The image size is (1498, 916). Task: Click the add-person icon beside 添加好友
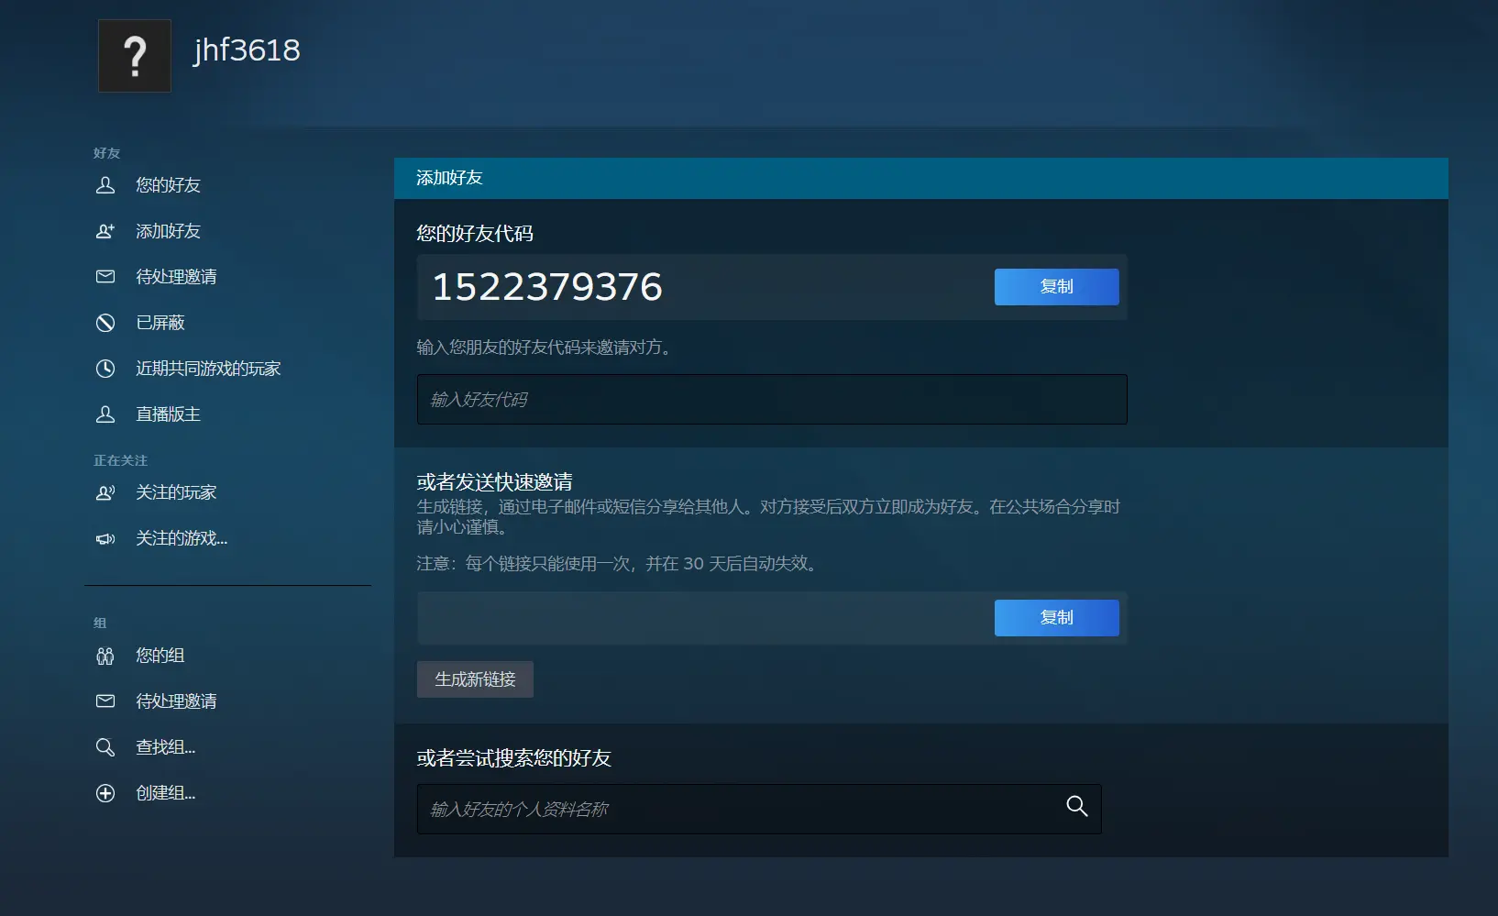(105, 231)
